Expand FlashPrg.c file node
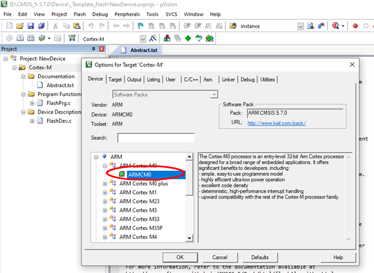 [32, 103]
